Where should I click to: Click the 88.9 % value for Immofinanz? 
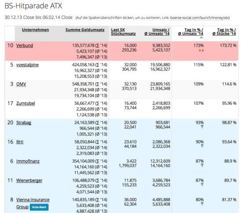point(230,162)
